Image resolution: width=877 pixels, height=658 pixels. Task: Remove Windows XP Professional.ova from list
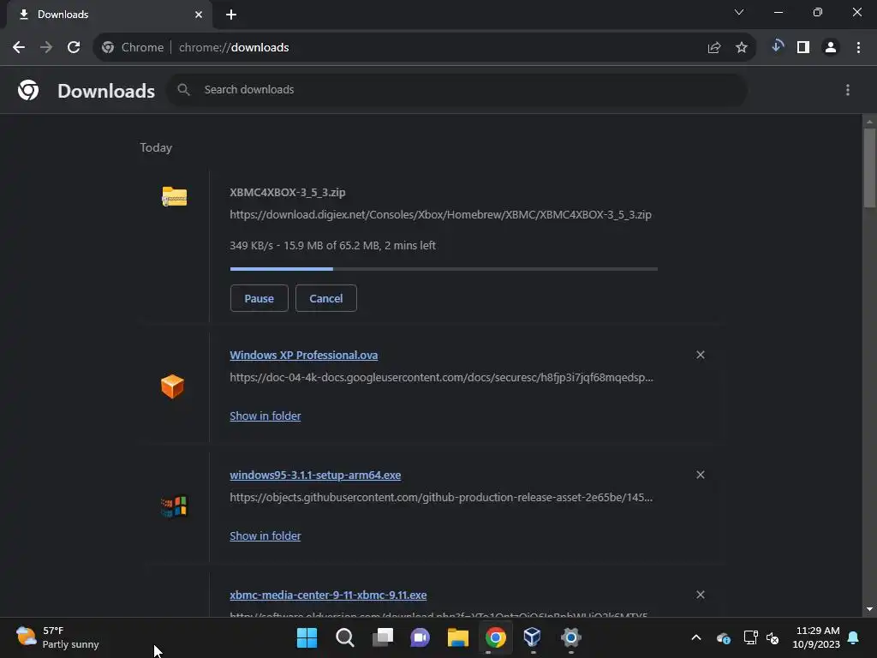(x=701, y=355)
